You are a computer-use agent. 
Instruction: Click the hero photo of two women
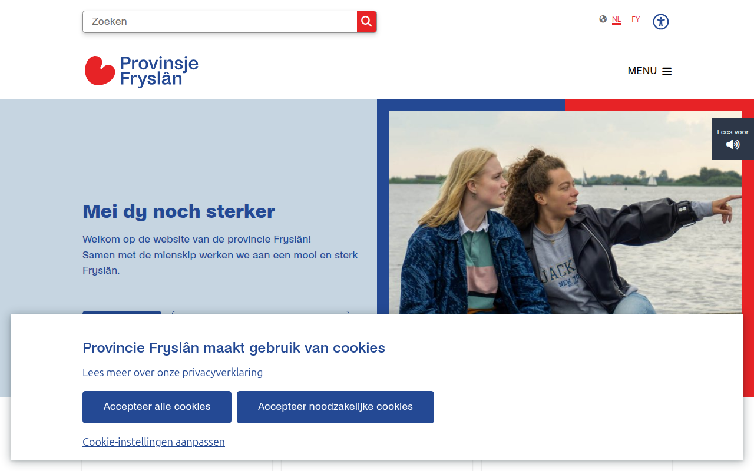(x=565, y=213)
